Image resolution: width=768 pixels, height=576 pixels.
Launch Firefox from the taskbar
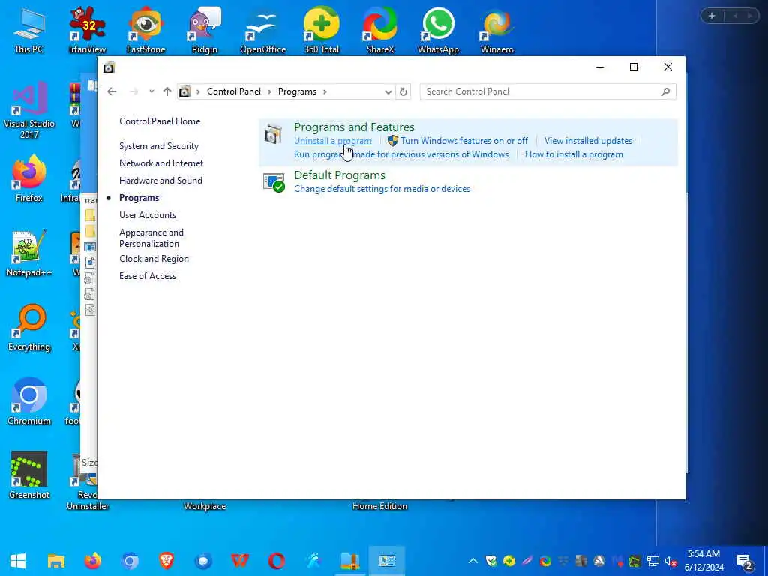(92, 561)
